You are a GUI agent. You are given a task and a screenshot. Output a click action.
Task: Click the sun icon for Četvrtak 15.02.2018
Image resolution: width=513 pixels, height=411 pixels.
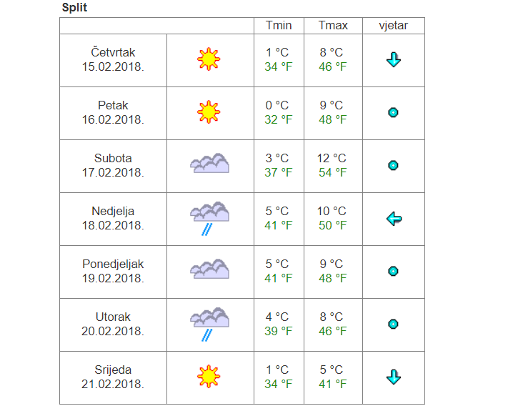pyautogui.click(x=209, y=59)
